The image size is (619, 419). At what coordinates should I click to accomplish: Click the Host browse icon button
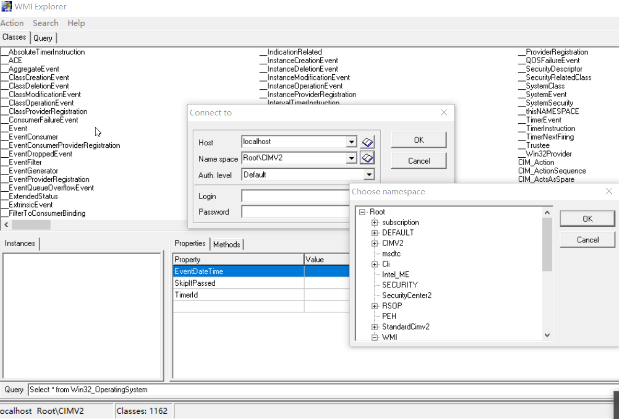pyautogui.click(x=368, y=142)
